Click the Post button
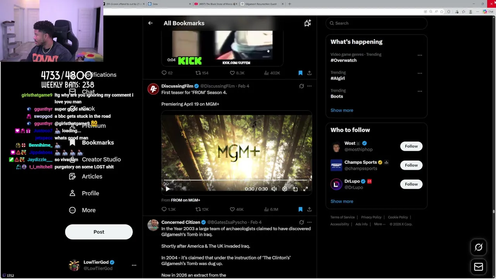This screenshot has height=279, width=496. [99, 232]
